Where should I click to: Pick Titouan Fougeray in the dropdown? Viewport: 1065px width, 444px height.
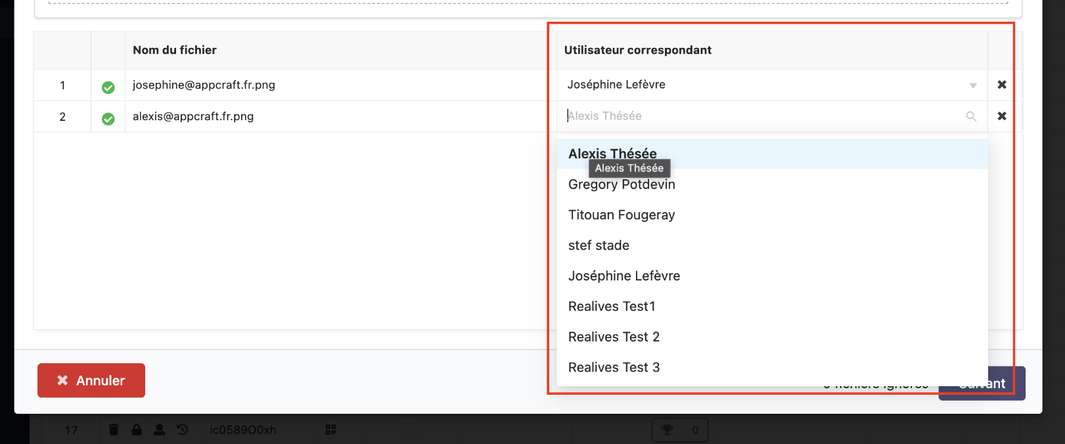[622, 215]
